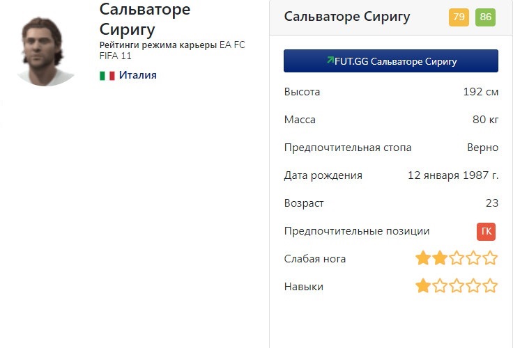This screenshot has width=513, height=348.
Task: Click second star in Слабая нога rating
Action: click(x=439, y=259)
